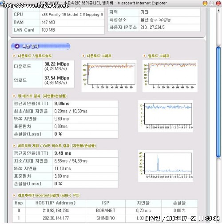Select the 0.00ms standard deviation value

point(61,127)
